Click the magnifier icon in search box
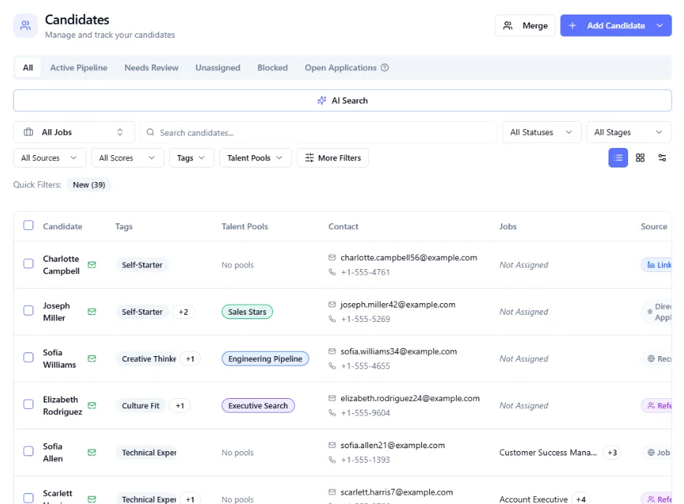This screenshot has height=504, width=684. [150, 132]
